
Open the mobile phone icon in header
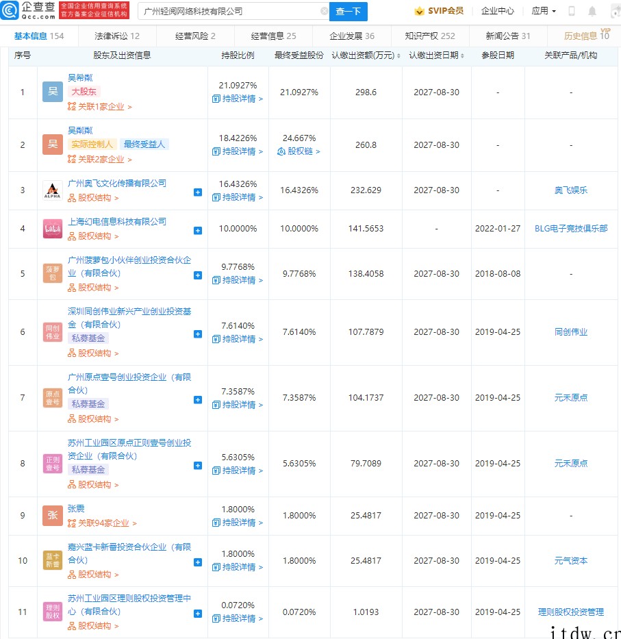571,11
